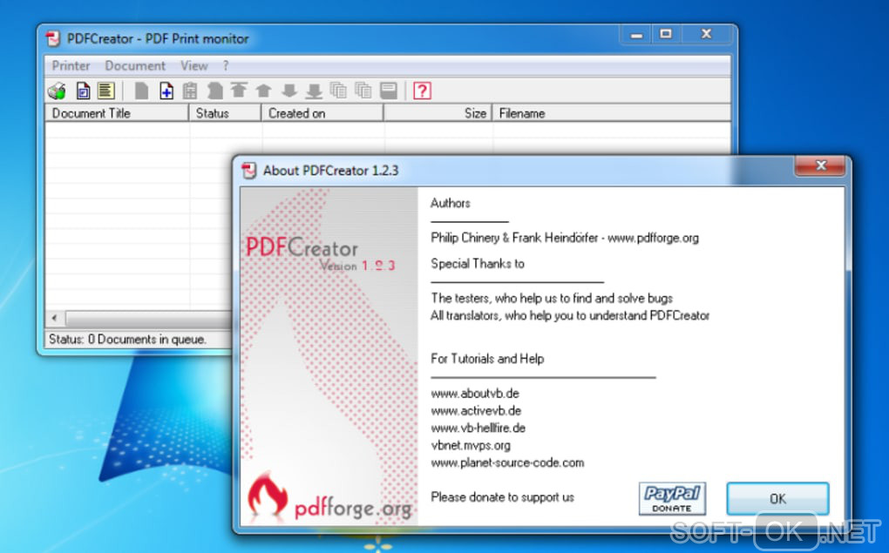Click the www.activevb.de text
The width and height of the screenshot is (889, 553).
pos(476,411)
